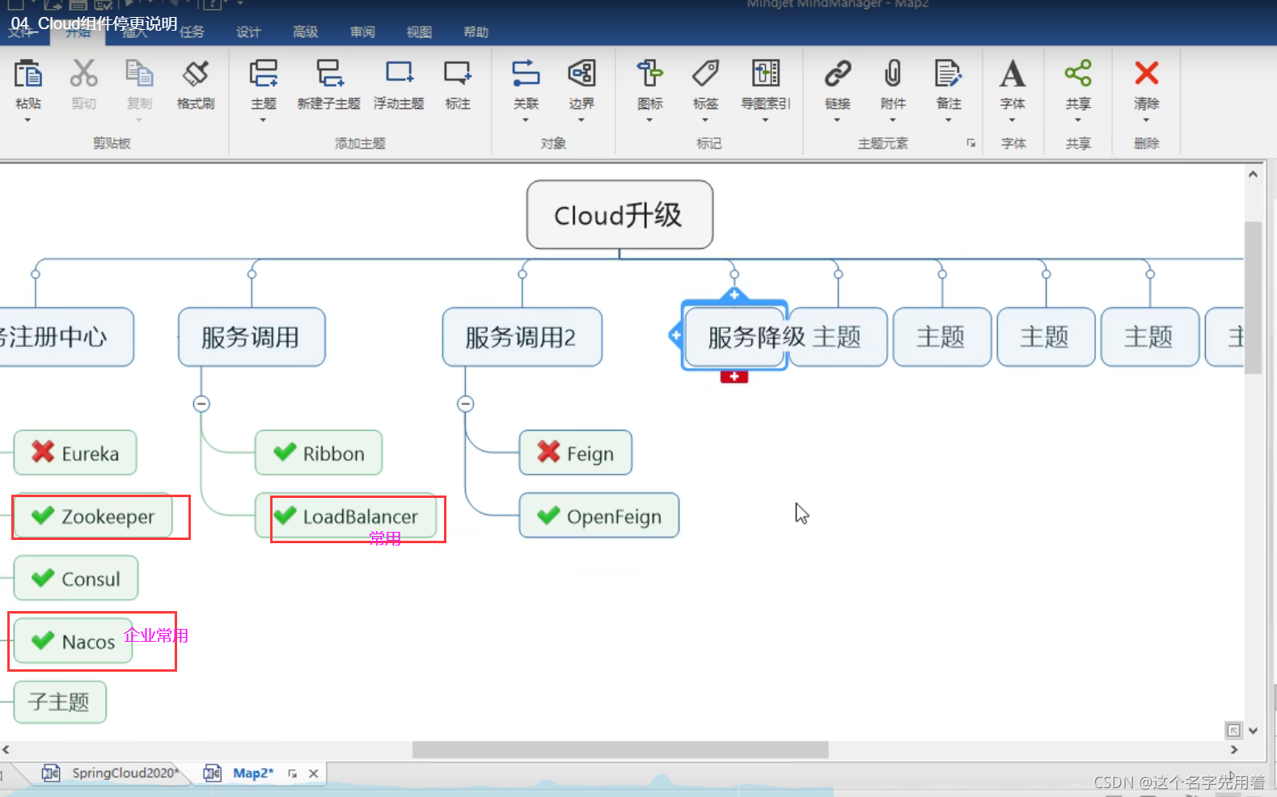Select the LoadBalancer subtopic
This screenshot has width=1277, height=797.
[345, 516]
